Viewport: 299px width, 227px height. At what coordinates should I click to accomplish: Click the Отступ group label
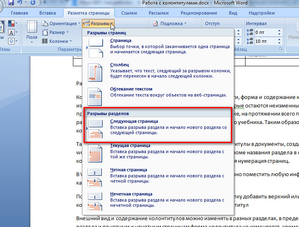212,23
